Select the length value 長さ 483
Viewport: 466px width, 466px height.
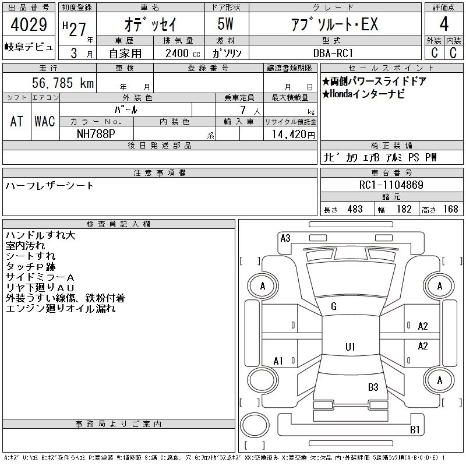[343, 209]
